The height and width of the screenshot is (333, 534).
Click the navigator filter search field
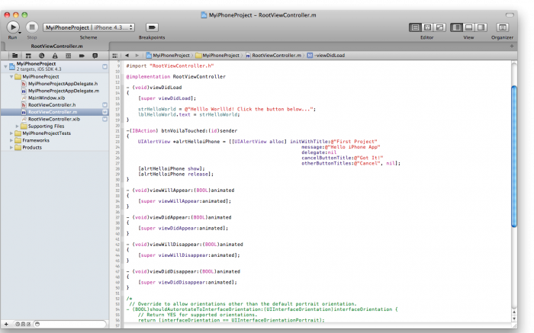coord(72,325)
